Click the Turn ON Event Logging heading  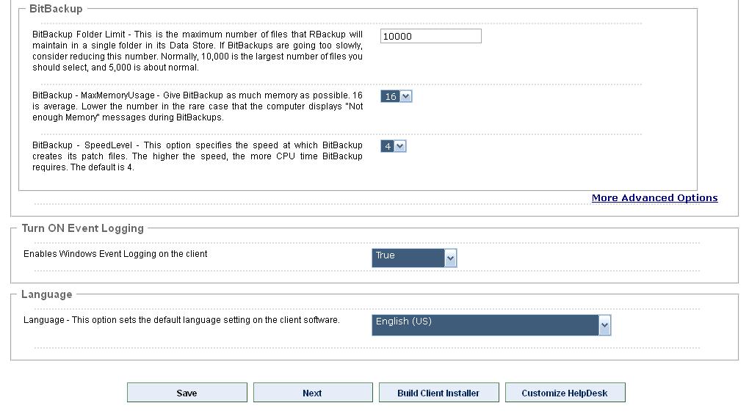pos(82,228)
